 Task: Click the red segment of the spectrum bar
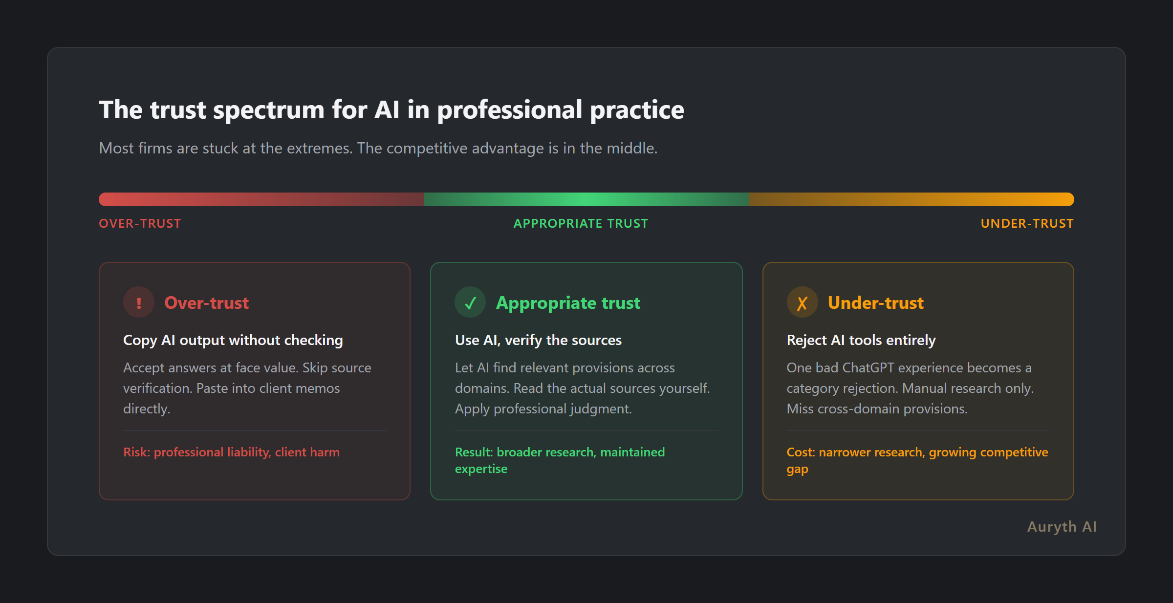(x=261, y=199)
